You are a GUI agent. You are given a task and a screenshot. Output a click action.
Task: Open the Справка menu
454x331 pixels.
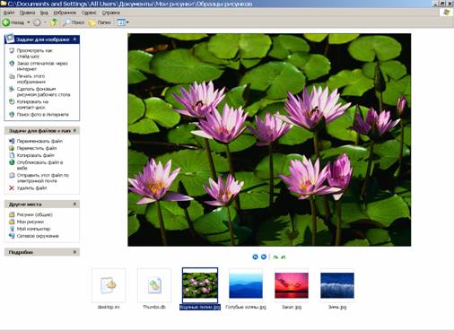coord(111,13)
